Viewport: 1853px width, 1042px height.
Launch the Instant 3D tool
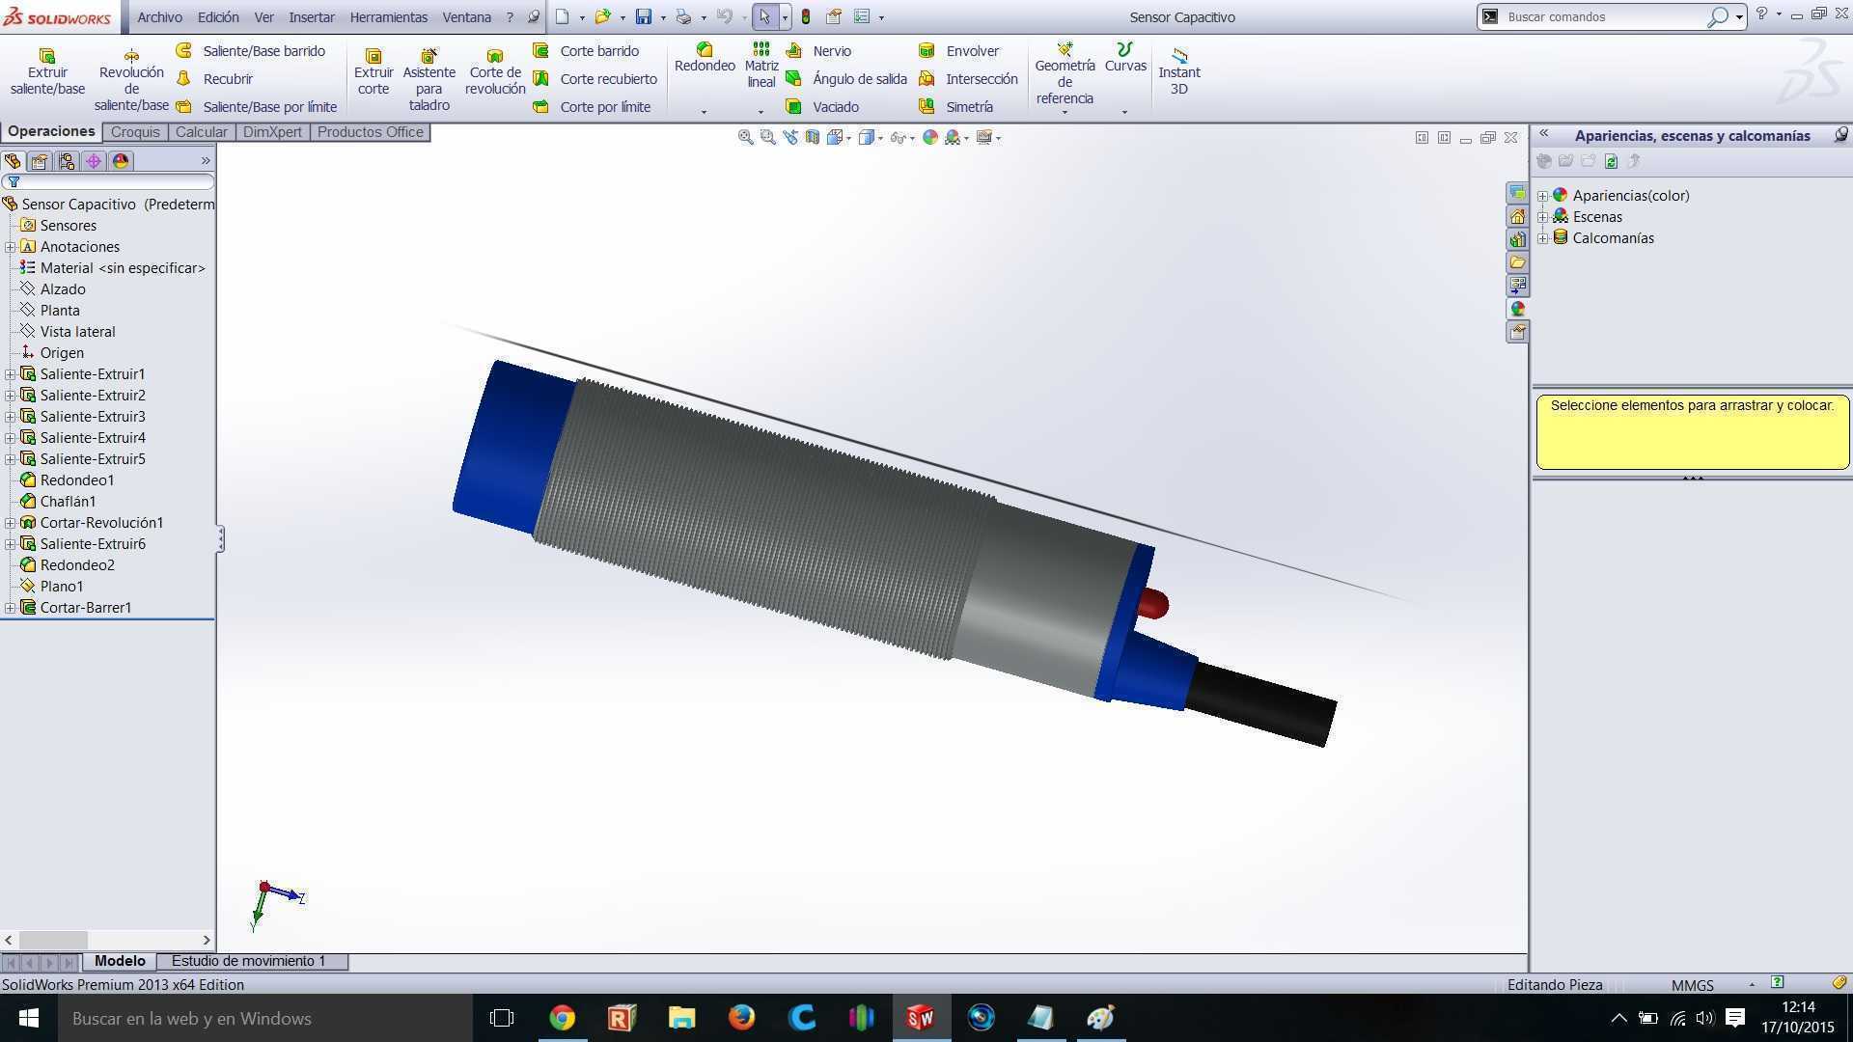point(1179,71)
